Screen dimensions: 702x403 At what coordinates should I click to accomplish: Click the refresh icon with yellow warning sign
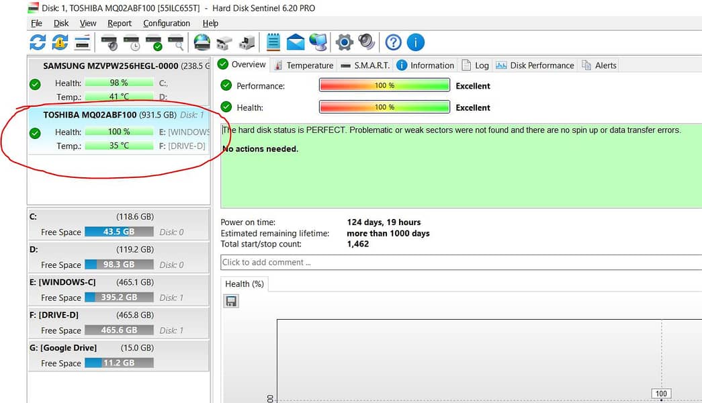click(x=60, y=42)
